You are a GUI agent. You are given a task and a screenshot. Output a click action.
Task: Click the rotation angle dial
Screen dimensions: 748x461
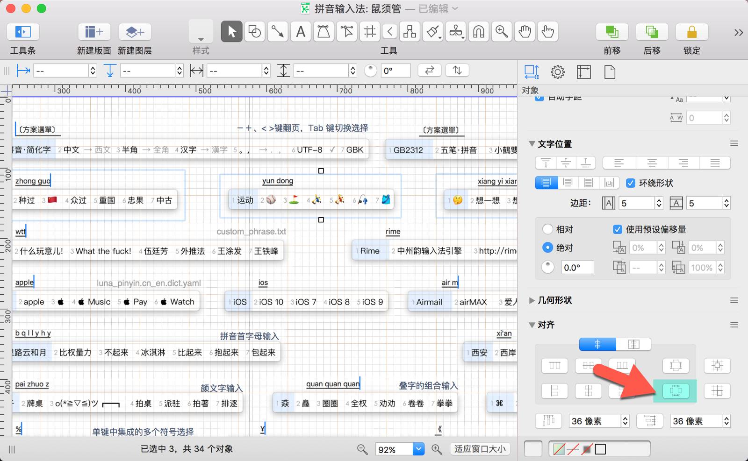(370, 71)
